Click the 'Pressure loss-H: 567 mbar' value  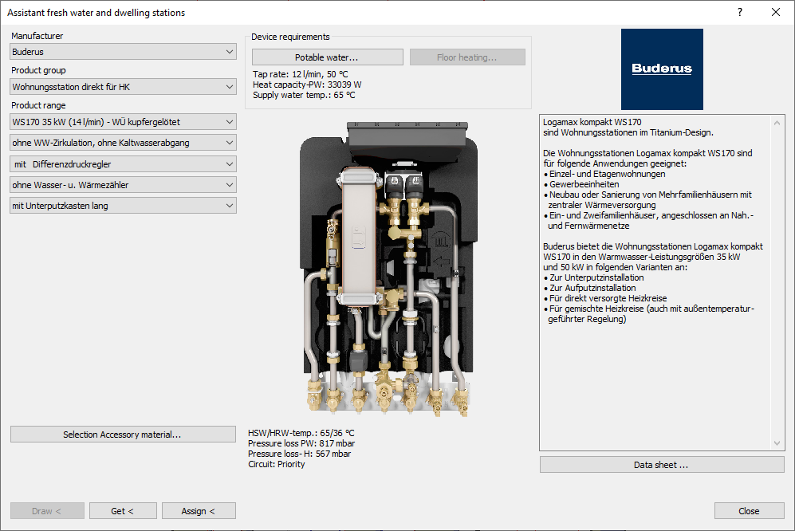(299, 454)
